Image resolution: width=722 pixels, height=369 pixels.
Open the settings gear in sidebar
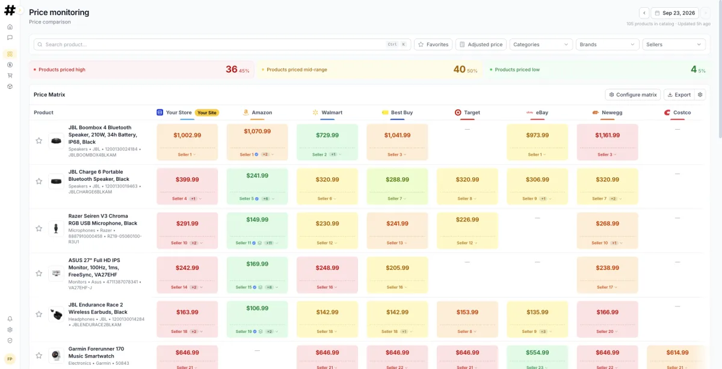10,330
